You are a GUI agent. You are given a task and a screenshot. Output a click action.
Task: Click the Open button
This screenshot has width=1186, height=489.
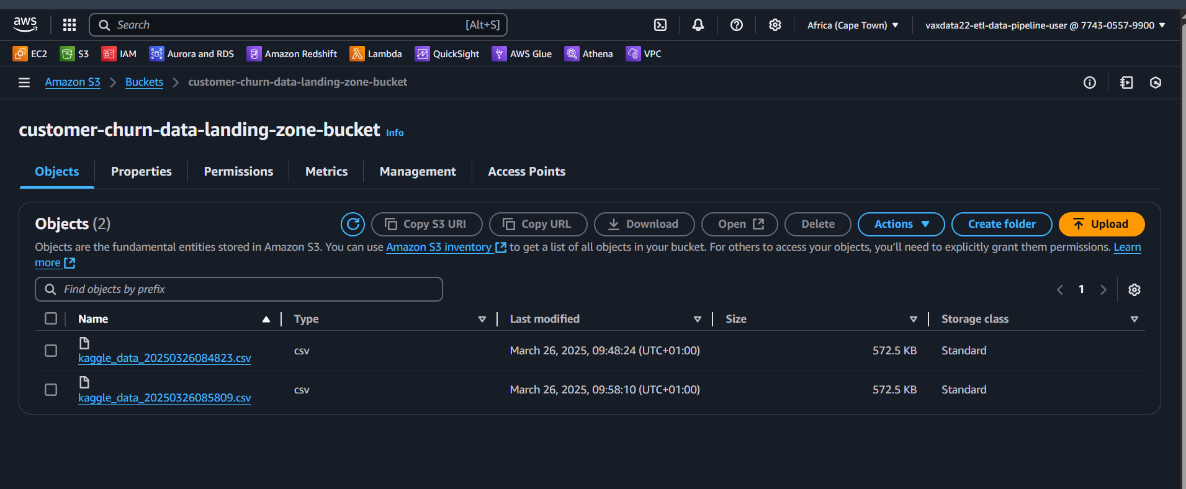click(x=740, y=224)
